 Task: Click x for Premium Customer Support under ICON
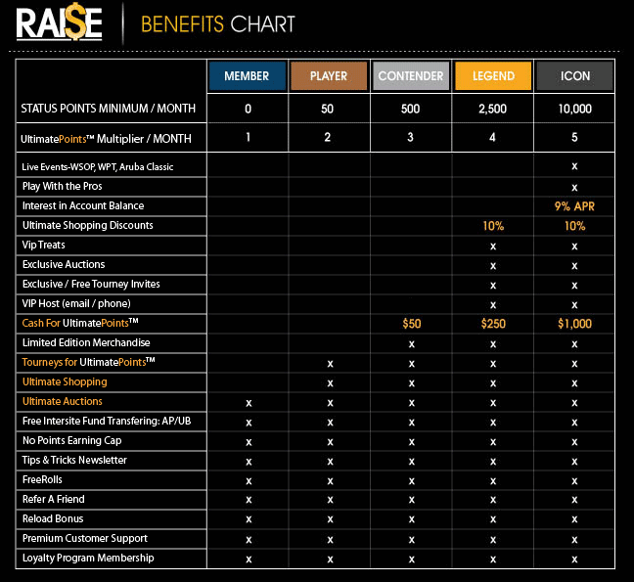(574, 540)
